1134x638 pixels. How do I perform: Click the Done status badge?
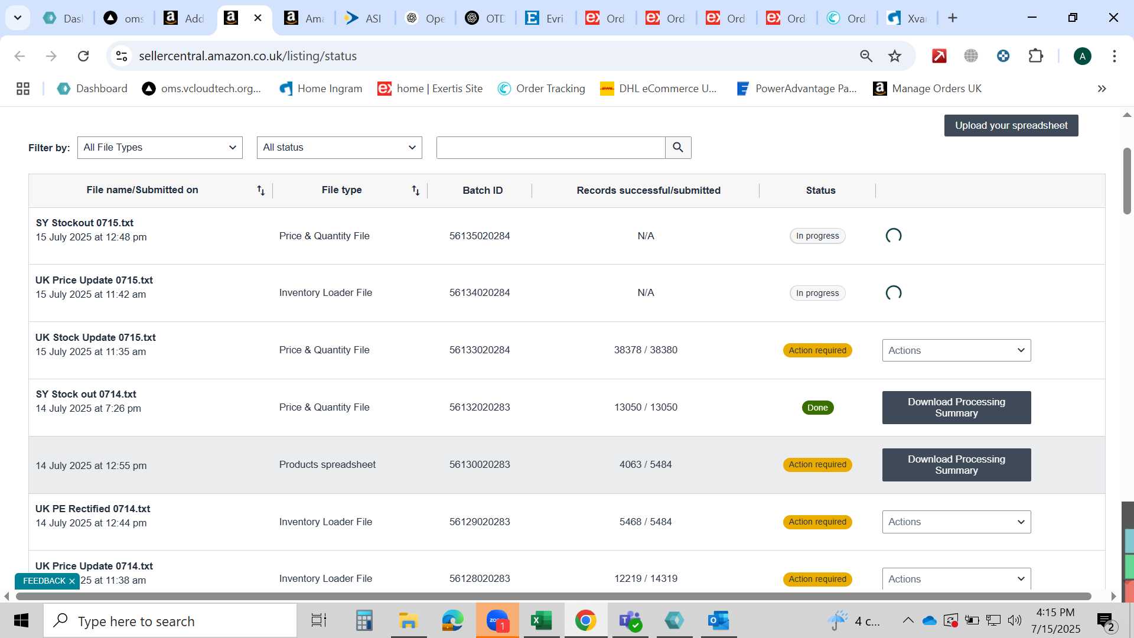(x=817, y=408)
